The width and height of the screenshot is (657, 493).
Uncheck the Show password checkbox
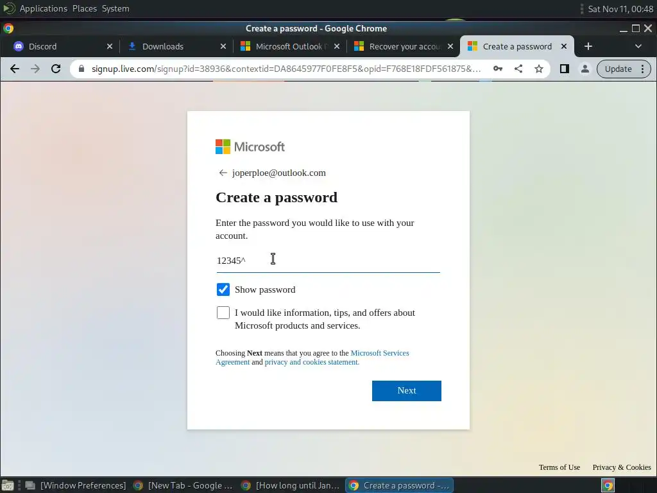(x=223, y=290)
